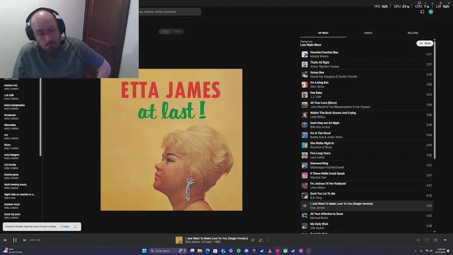Open the LYRICS tab
This screenshot has height=255, width=453.
368,33
